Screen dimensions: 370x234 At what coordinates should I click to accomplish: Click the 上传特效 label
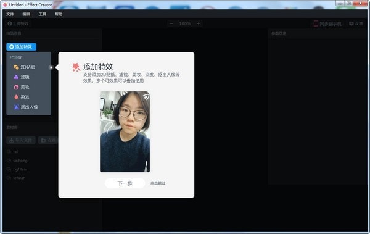21,23
